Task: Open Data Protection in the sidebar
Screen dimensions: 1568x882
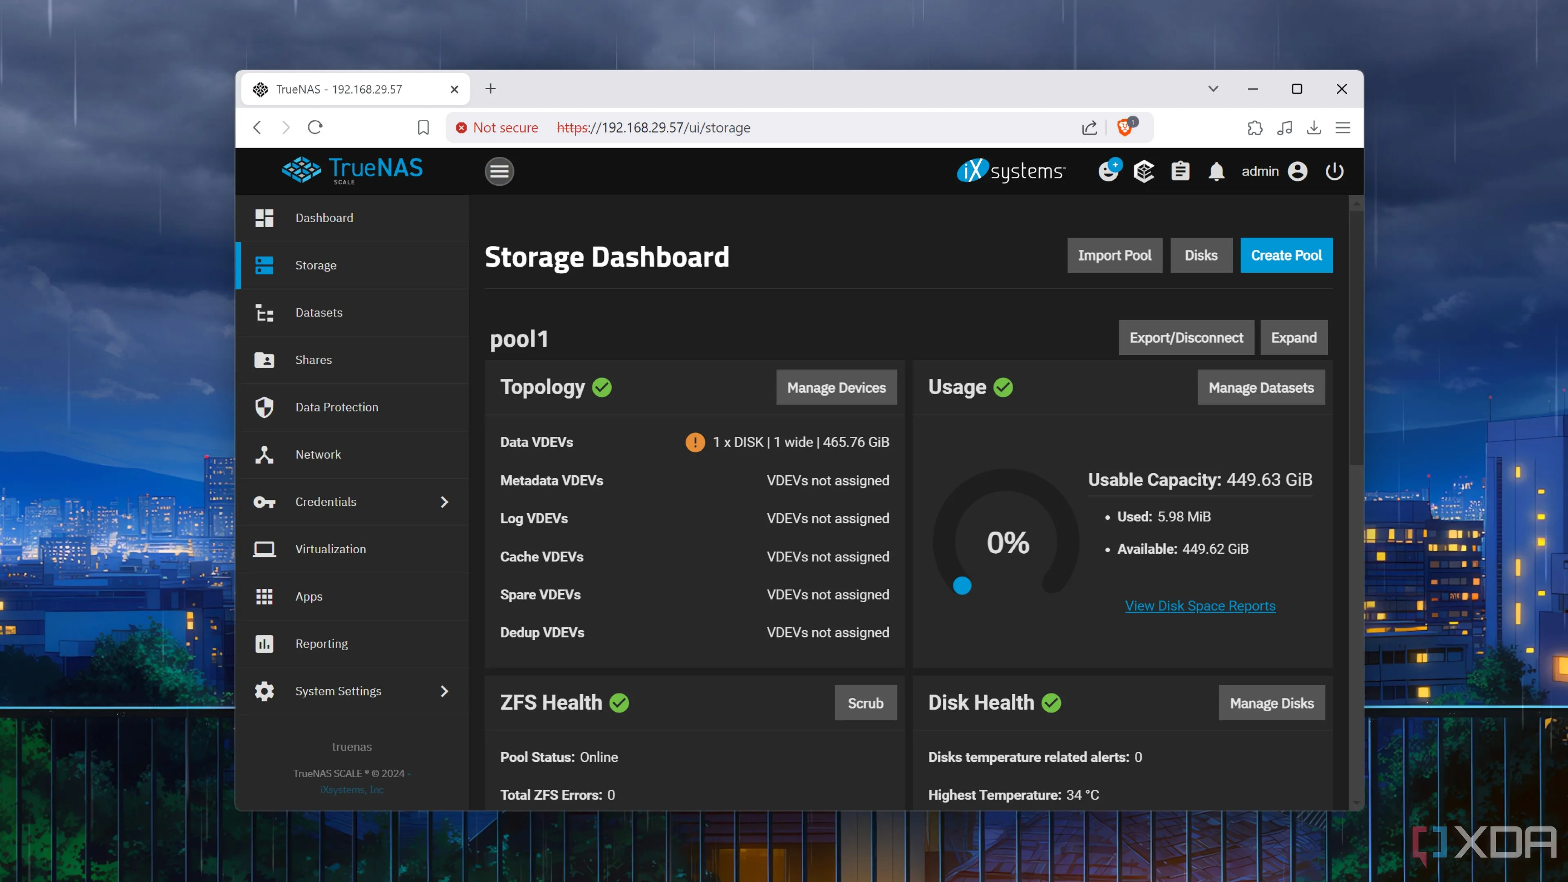Action: [x=352, y=407]
